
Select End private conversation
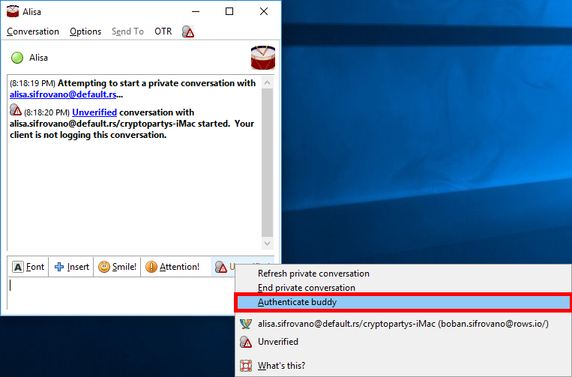tap(403, 288)
